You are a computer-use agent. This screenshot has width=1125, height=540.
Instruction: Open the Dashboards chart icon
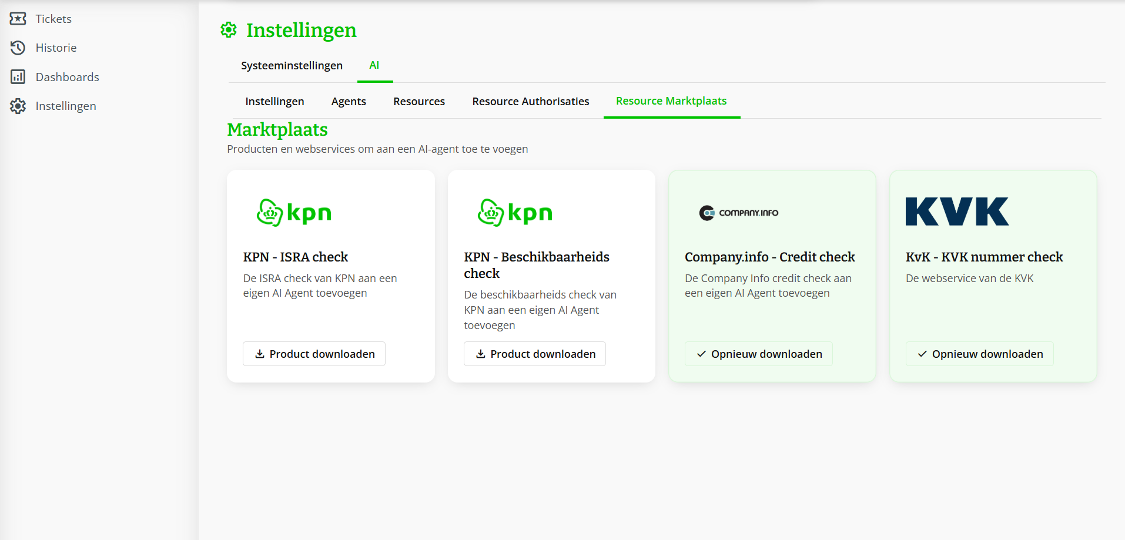pos(18,77)
